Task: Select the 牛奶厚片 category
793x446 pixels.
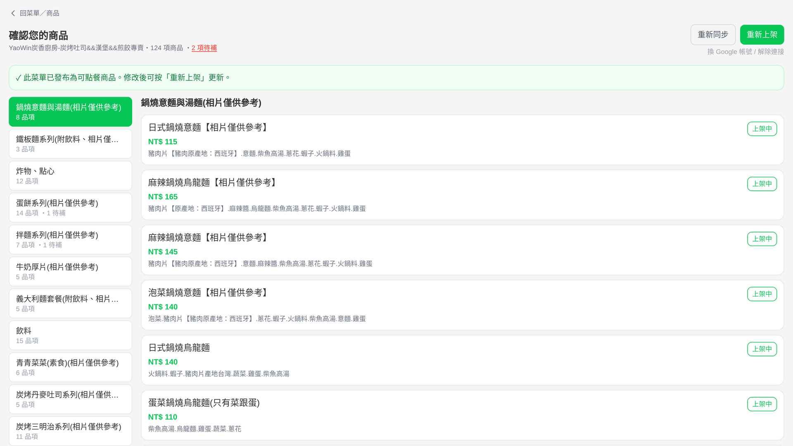Action: 70,271
